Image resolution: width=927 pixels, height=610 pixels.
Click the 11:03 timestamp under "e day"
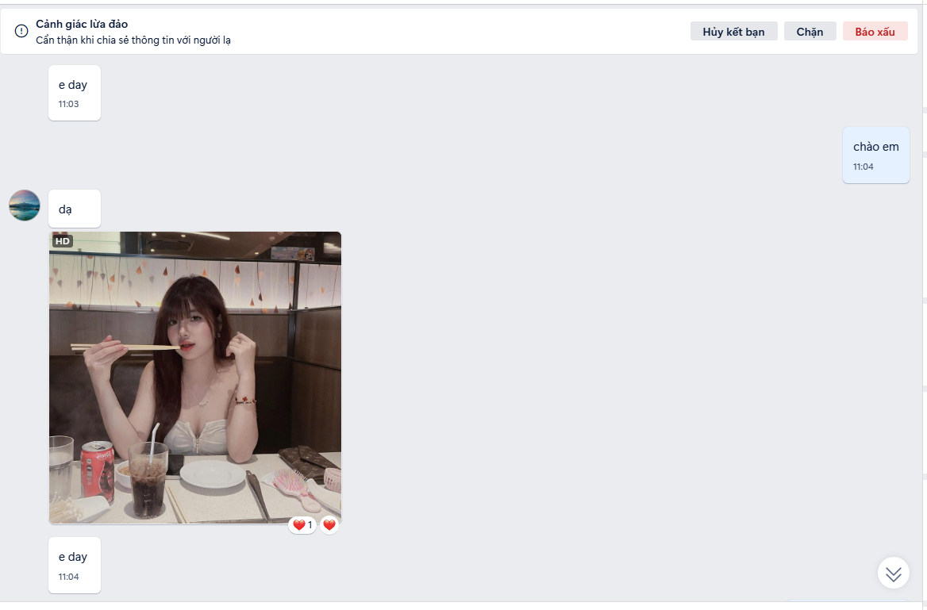pyautogui.click(x=69, y=104)
